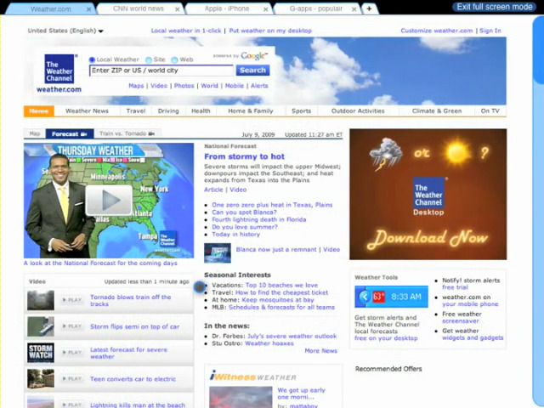The height and width of the screenshot is (408, 544).
Task: Open the Weather News menu item
Action: (87, 111)
